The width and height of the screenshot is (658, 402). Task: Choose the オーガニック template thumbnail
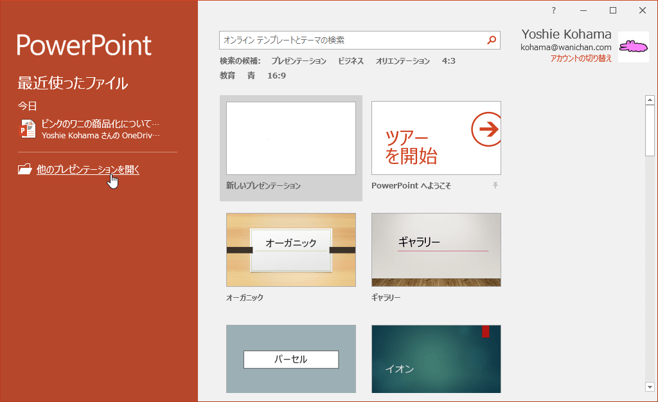pos(291,250)
